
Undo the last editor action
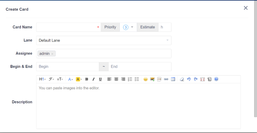click(189, 79)
